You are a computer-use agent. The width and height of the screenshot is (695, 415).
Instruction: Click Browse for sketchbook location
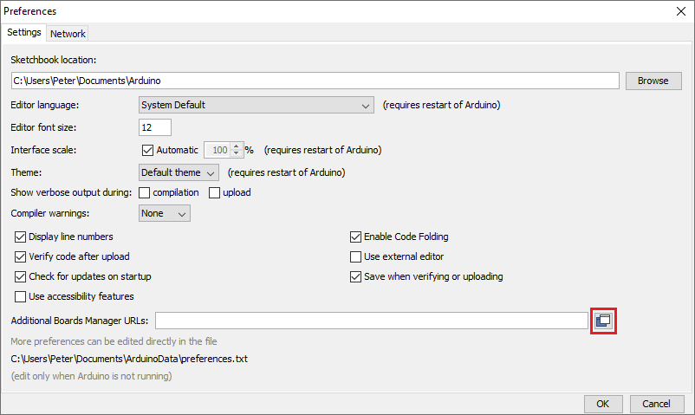tap(653, 81)
